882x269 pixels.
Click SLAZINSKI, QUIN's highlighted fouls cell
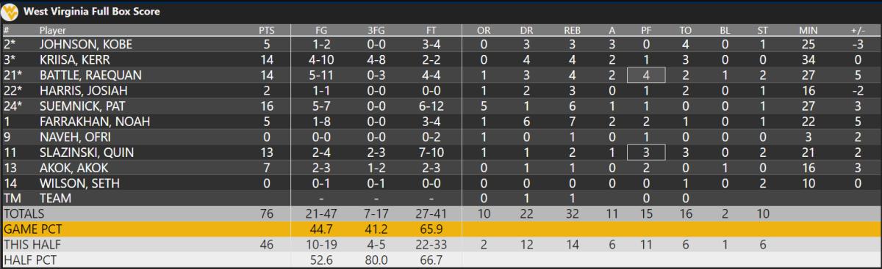tap(645, 152)
